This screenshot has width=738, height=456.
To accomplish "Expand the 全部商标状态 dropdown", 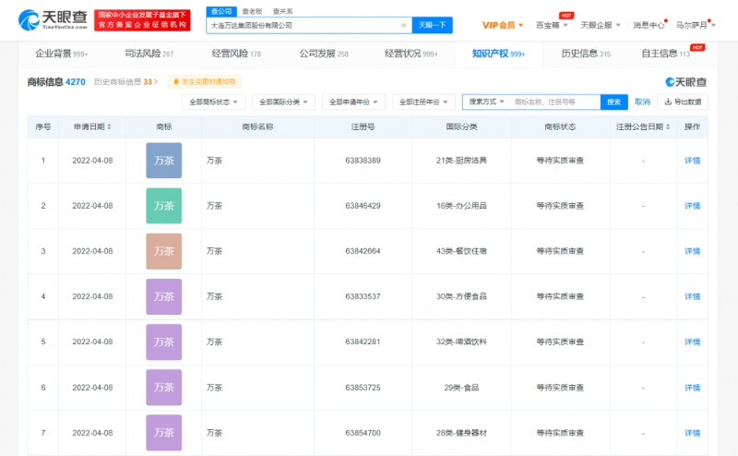I will pos(214,102).
